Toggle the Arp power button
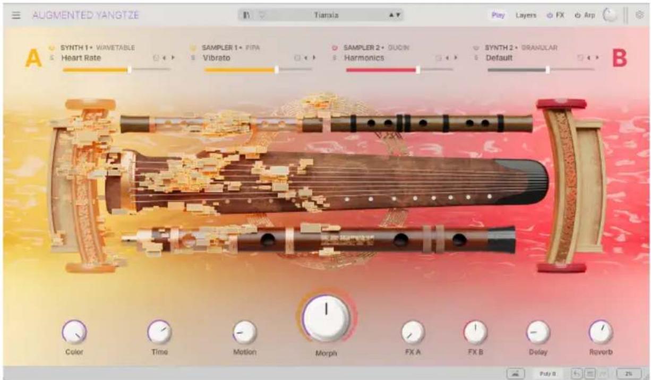Image resolution: width=651 pixels, height=380 pixels. pyautogui.click(x=577, y=15)
